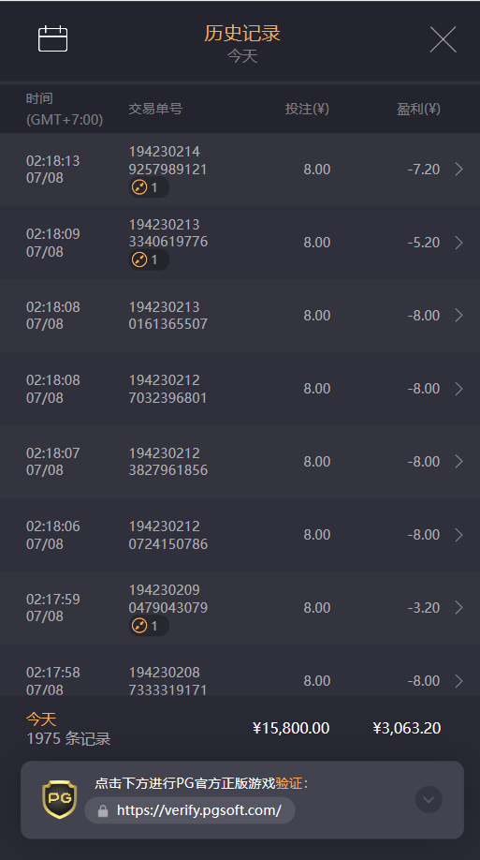This screenshot has height=860, width=480.
Task: Collapse the PG verification banner with chevron
Action: 429,800
